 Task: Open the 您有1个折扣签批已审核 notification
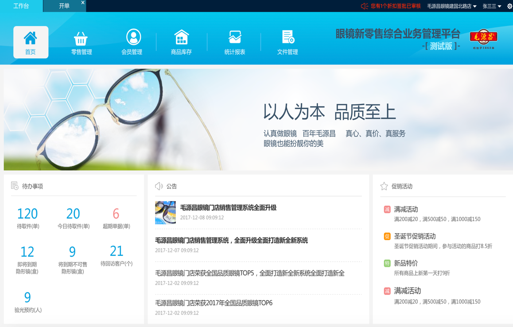pyautogui.click(x=396, y=6)
